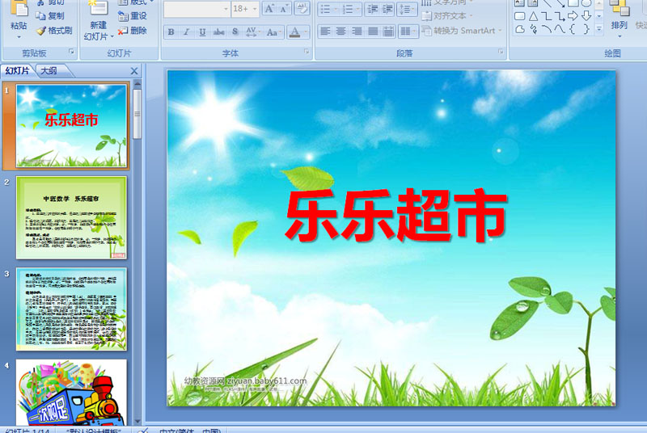Open the font color dropdown arrow
647x433 pixels.
pos(306,32)
